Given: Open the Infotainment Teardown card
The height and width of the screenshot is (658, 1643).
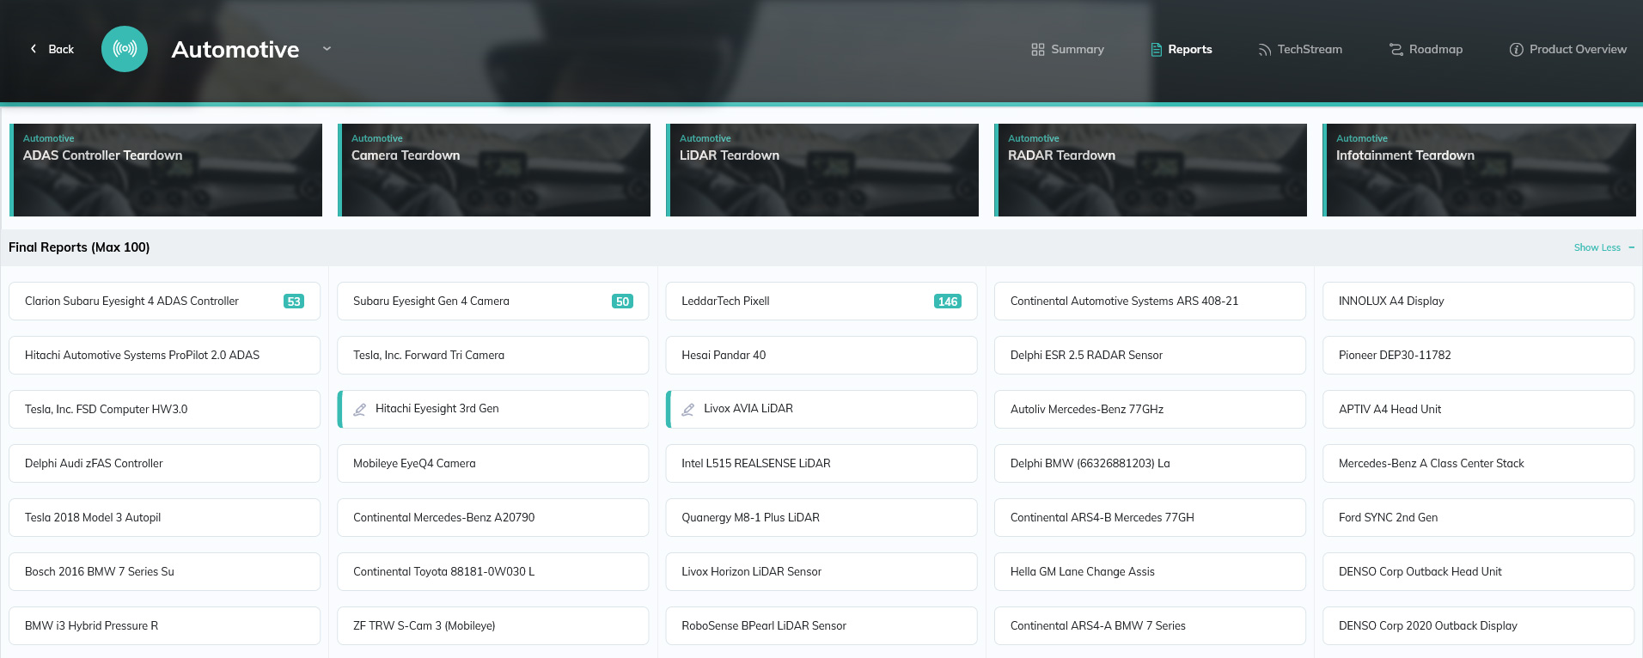Looking at the screenshot, I should click(1479, 170).
